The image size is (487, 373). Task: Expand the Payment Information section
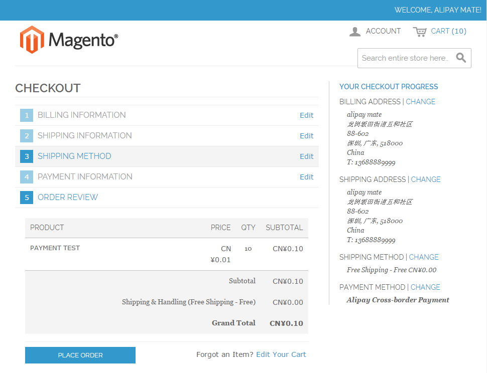pyautogui.click(x=85, y=176)
